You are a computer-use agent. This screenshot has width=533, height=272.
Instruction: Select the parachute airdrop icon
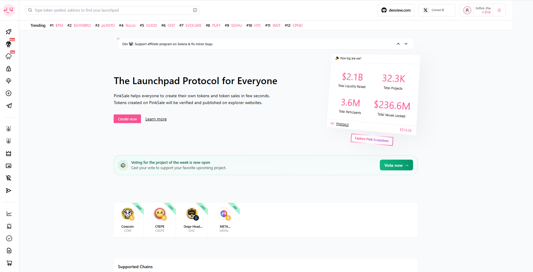(9, 81)
